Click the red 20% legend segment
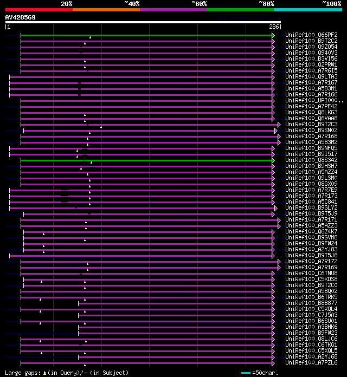 [x=39, y=10]
